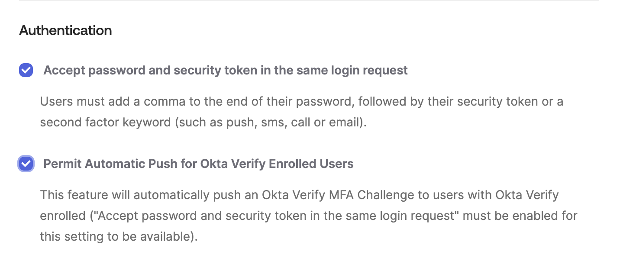Click the "must be enabled for" text

[520, 216]
